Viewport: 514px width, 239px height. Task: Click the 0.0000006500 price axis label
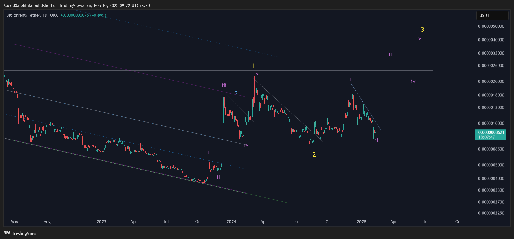click(491, 149)
